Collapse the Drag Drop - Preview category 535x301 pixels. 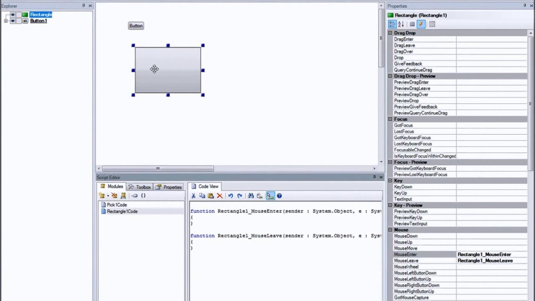(390, 76)
